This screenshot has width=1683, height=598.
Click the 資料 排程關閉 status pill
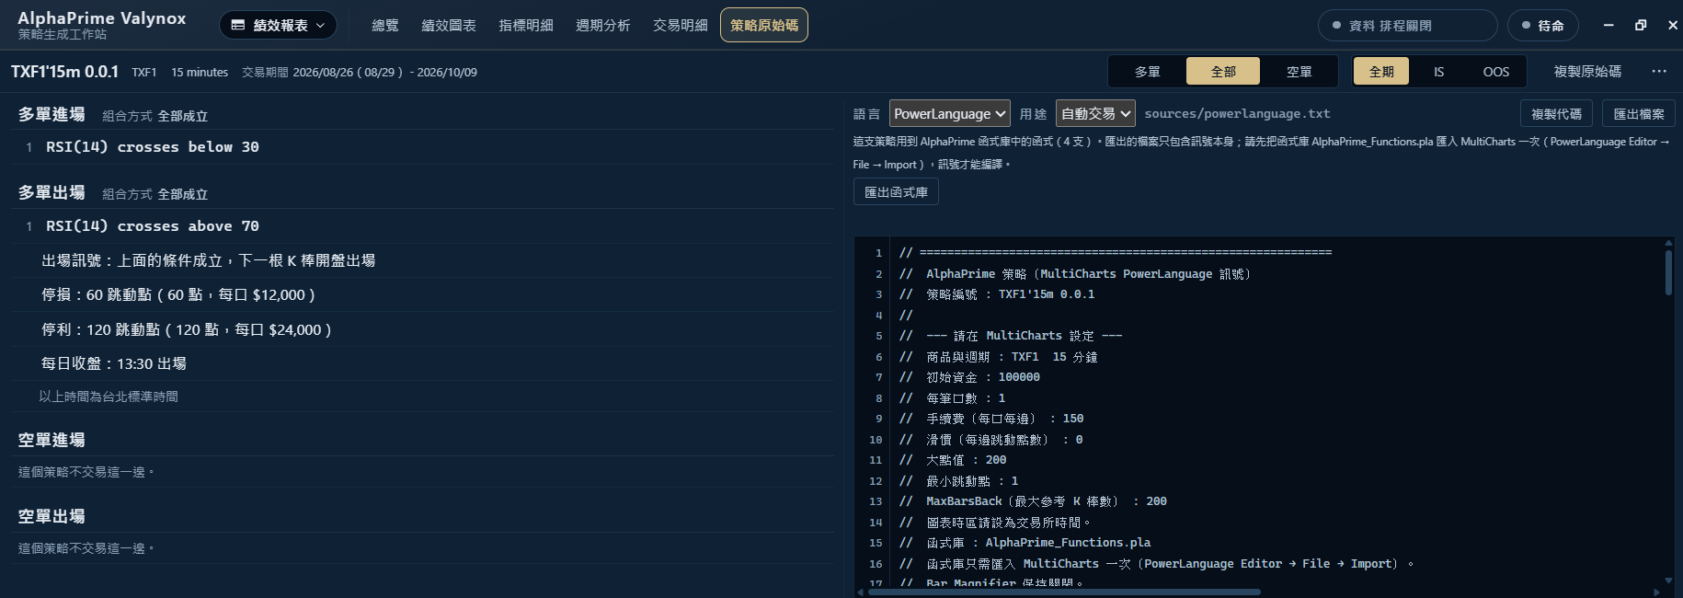(1407, 25)
